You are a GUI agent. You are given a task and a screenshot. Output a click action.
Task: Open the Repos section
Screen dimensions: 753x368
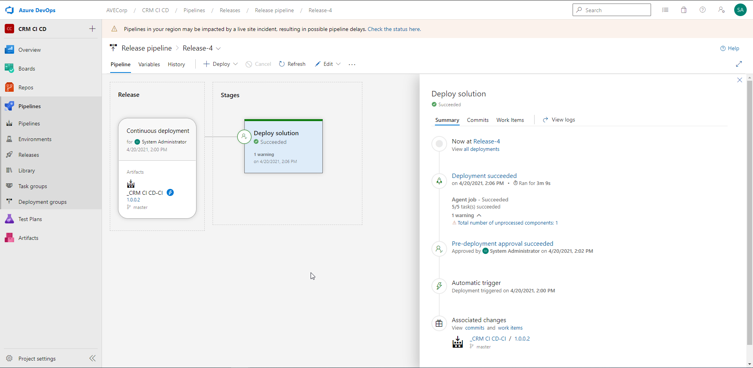[x=26, y=87]
